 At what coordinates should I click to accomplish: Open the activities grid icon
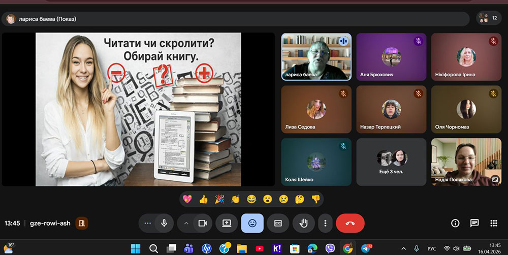point(493,223)
